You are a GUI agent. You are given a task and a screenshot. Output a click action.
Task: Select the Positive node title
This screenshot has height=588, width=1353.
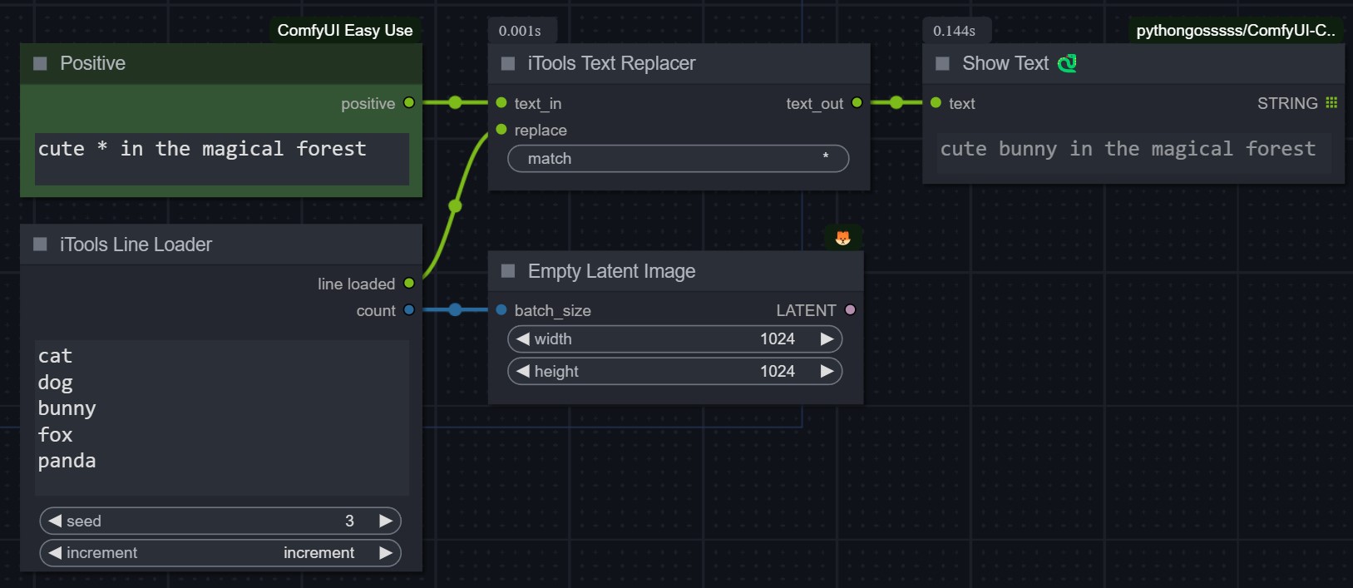92,63
